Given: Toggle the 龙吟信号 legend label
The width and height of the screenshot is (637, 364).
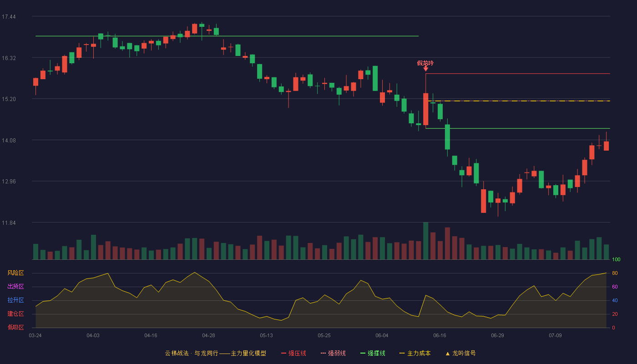Looking at the screenshot, I should tap(464, 354).
